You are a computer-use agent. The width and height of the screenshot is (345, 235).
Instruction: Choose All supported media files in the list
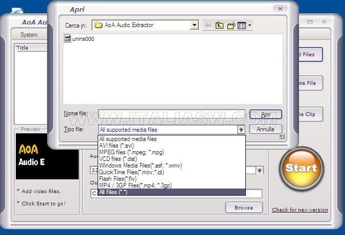(172, 139)
